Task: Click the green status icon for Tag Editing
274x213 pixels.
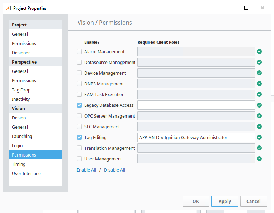Action: (x=259, y=137)
